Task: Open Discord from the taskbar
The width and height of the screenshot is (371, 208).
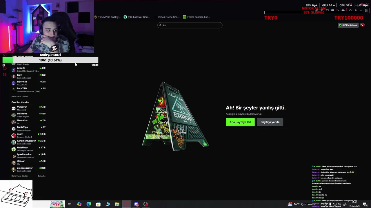Action: (136, 204)
